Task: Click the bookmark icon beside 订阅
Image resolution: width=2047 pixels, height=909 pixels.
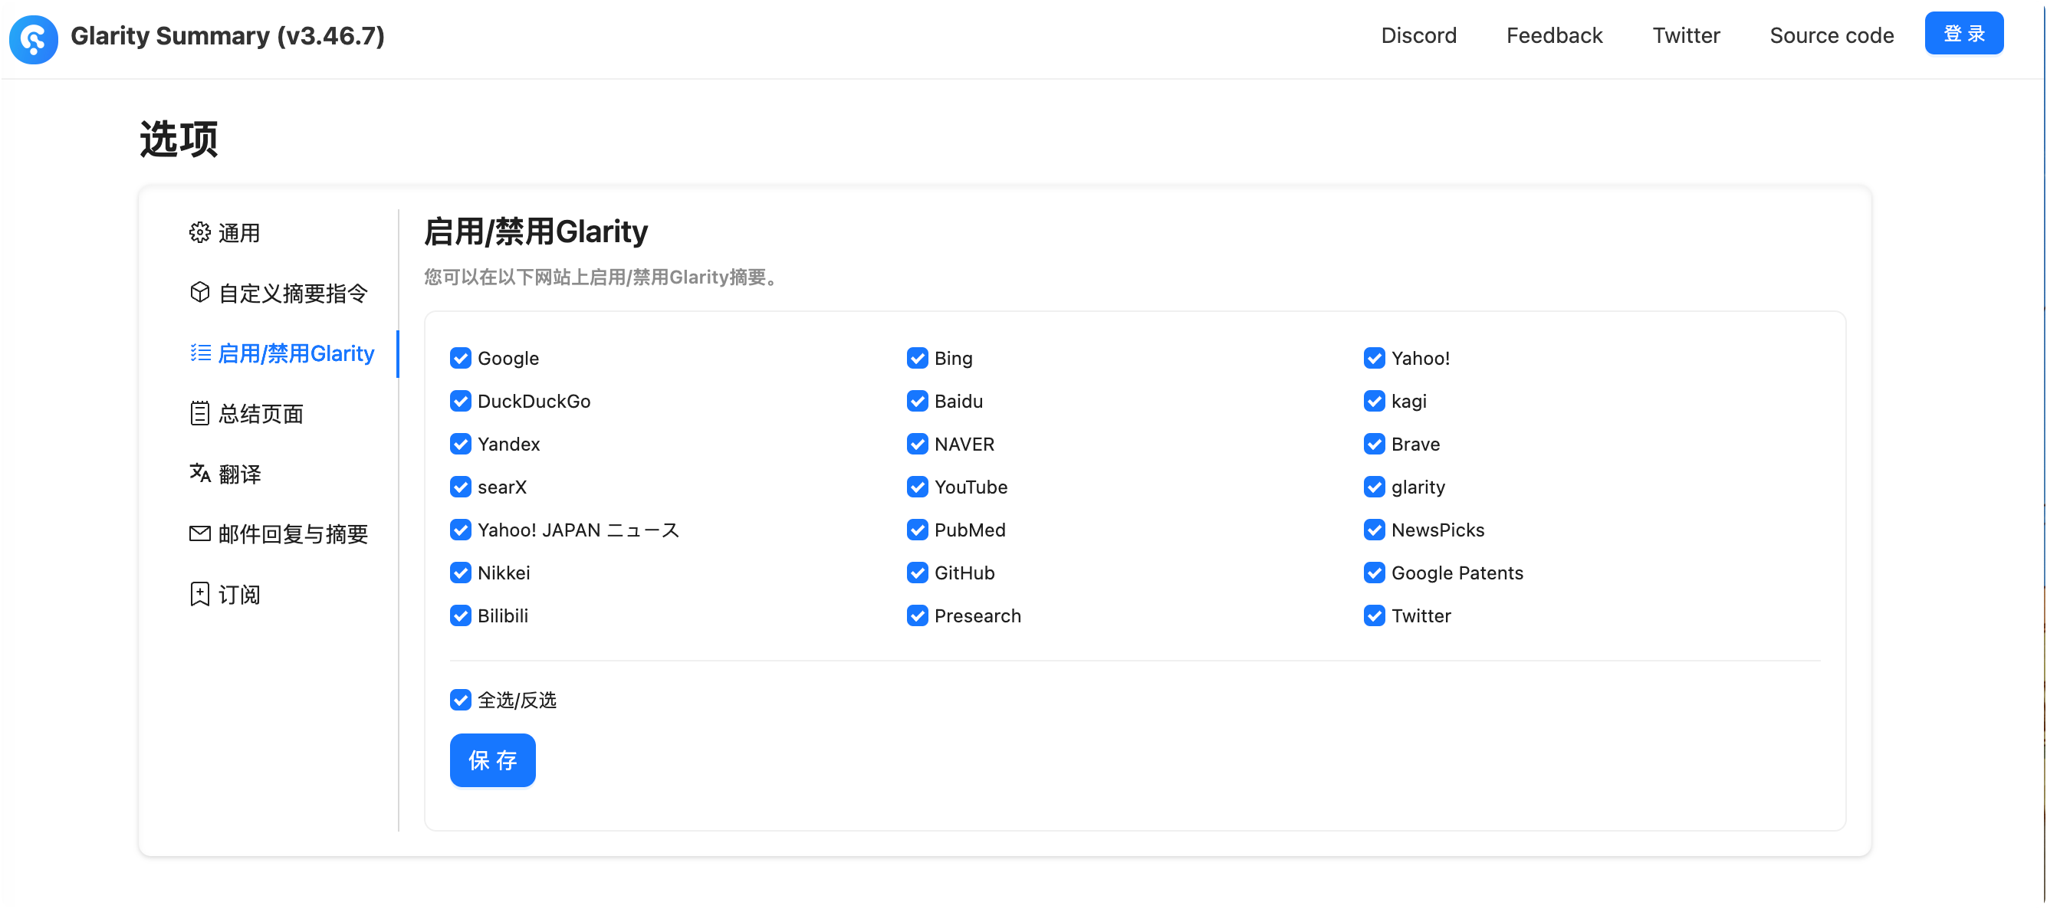Action: [x=199, y=594]
